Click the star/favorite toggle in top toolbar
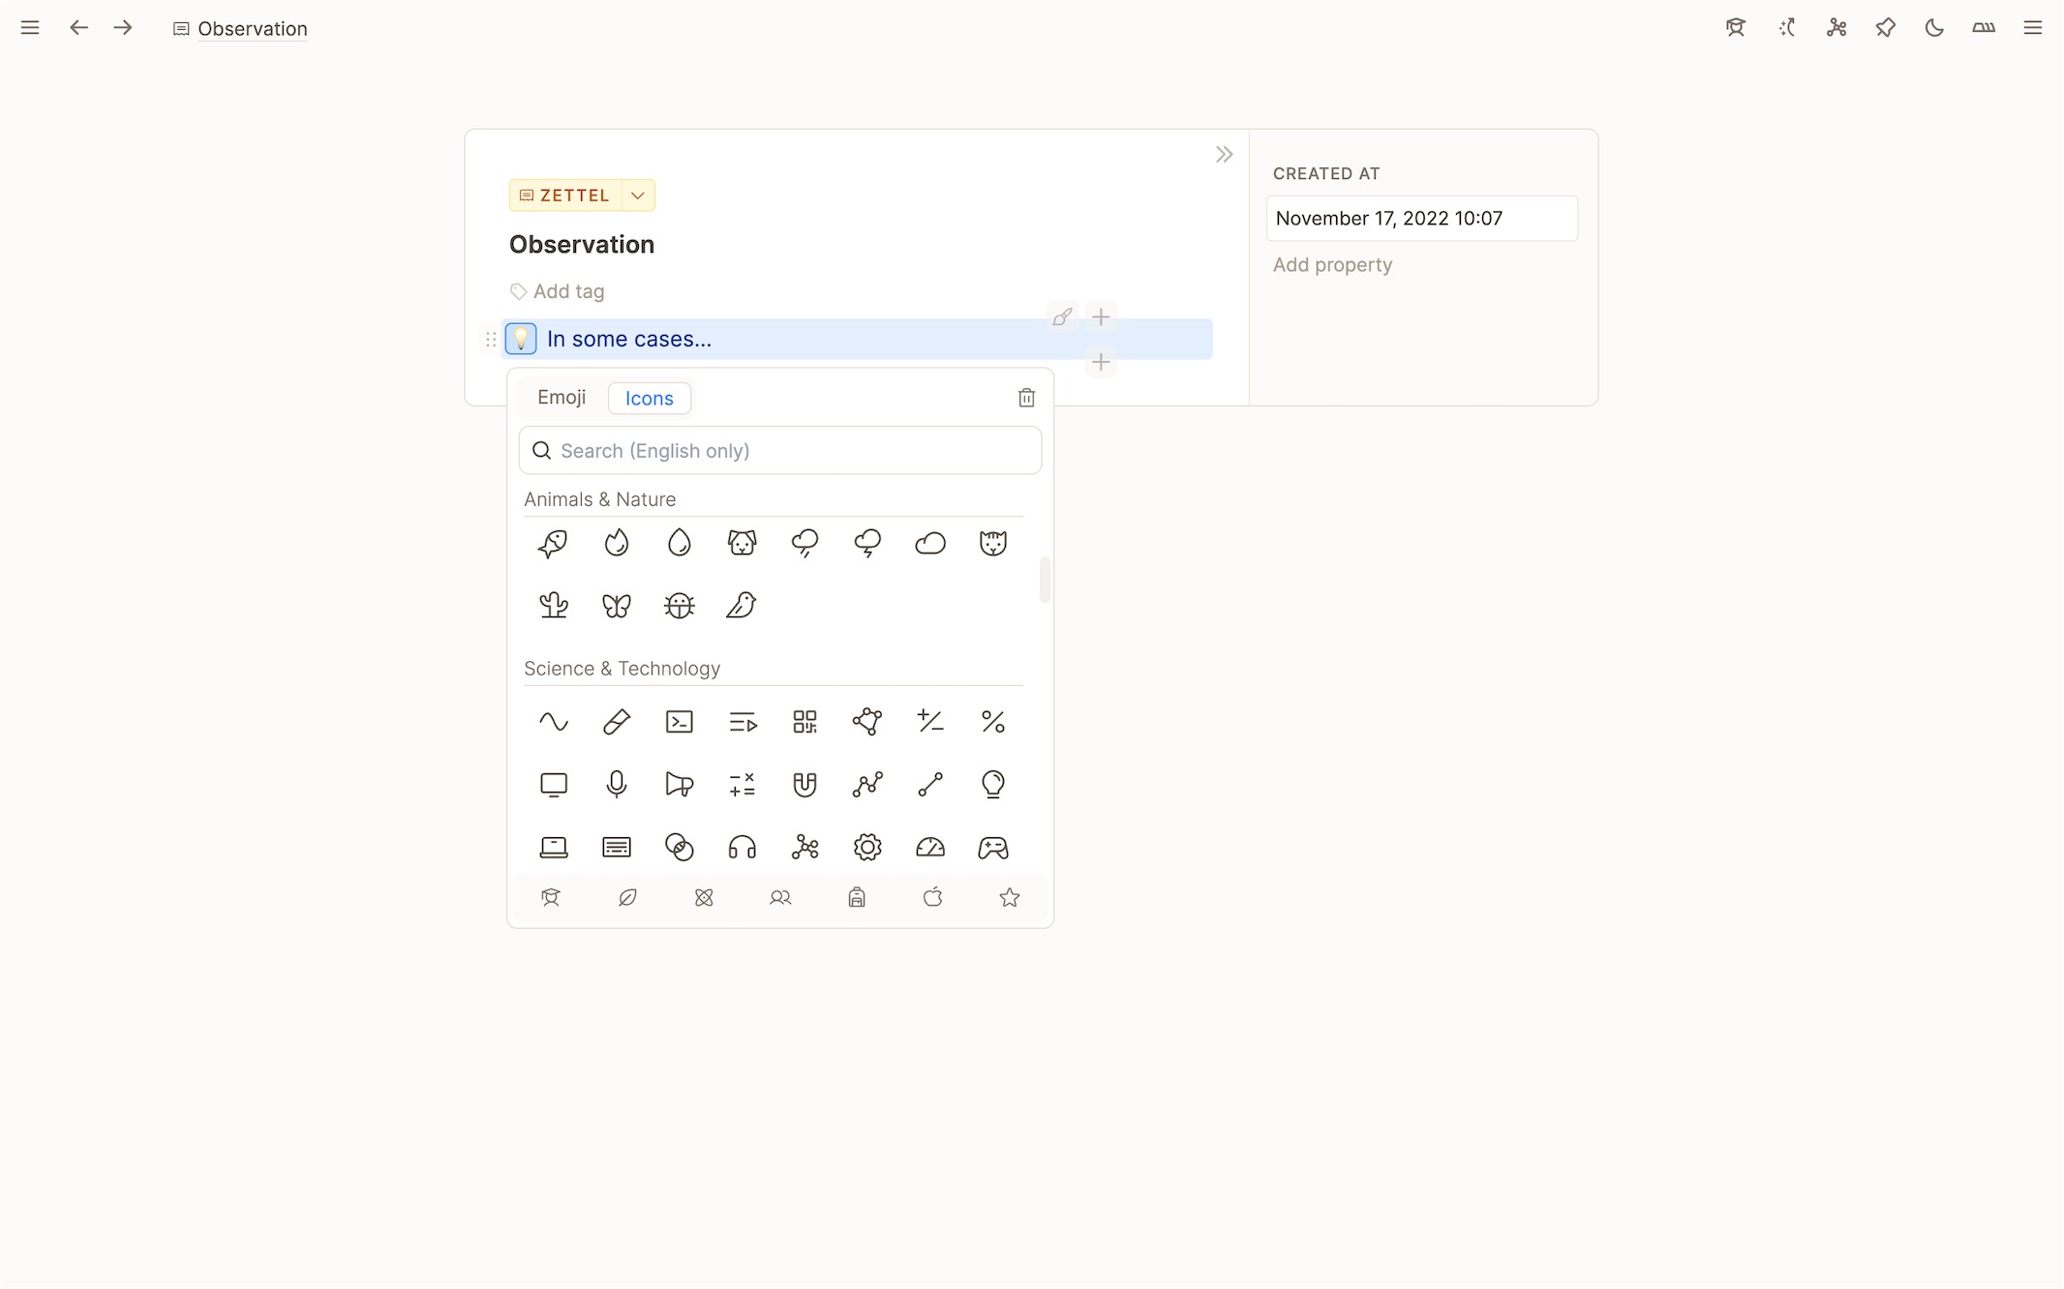 pos(1884,27)
